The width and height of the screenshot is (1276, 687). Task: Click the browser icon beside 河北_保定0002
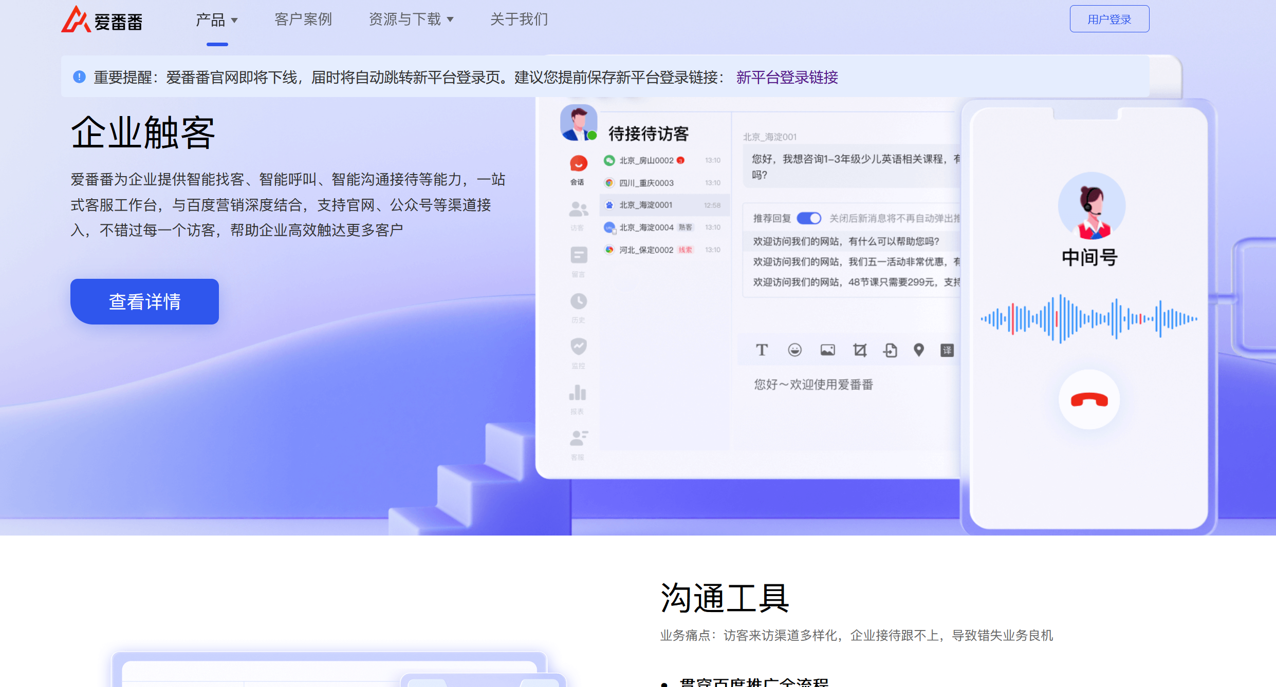pyautogui.click(x=609, y=250)
